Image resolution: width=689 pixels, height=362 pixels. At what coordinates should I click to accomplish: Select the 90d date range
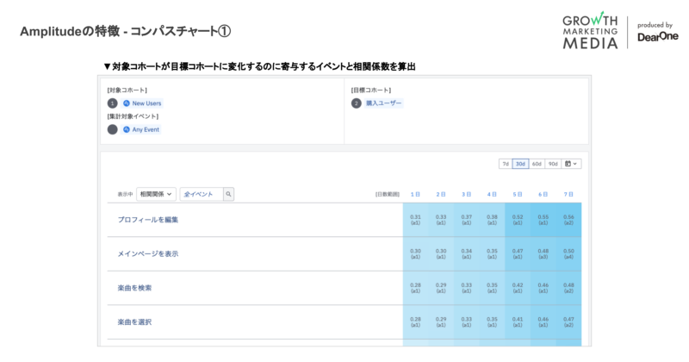pyautogui.click(x=553, y=164)
